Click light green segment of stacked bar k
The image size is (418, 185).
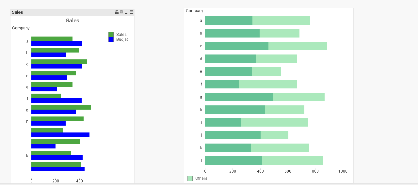point(280,148)
